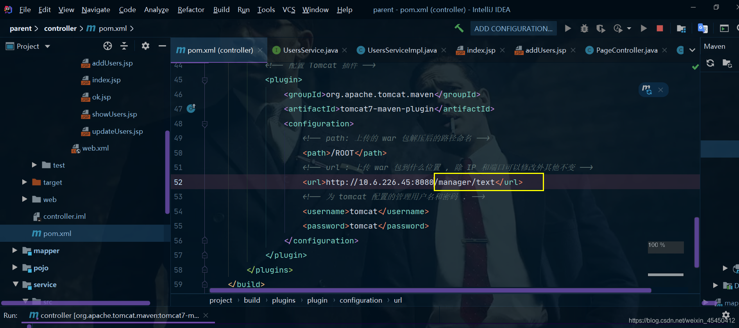The height and width of the screenshot is (328, 739).
Task: Click the controller breadcrumb in navigation bar
Action: point(60,28)
